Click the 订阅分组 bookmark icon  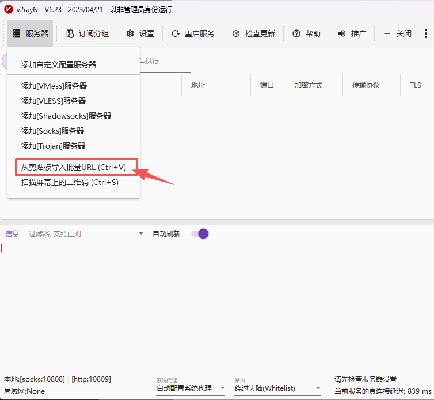(x=70, y=33)
